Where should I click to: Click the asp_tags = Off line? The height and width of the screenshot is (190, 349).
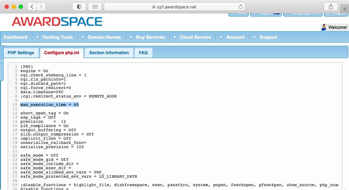pyautogui.click(x=38, y=118)
